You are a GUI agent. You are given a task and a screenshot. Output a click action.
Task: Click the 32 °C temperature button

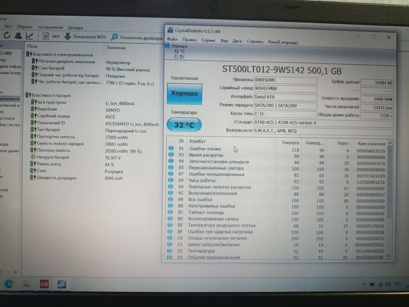(184, 125)
